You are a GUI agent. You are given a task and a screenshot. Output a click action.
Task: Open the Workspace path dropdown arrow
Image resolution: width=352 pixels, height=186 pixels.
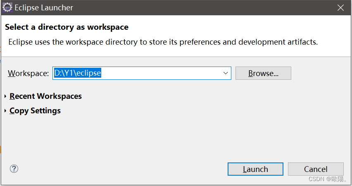pyautogui.click(x=226, y=73)
